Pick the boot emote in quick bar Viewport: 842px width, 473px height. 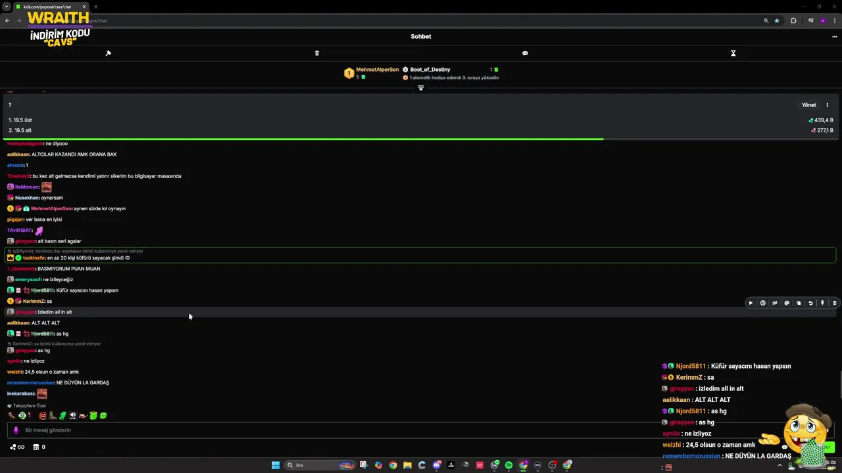tap(53, 415)
